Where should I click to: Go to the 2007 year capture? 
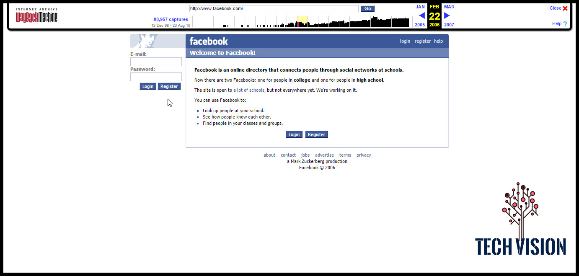tap(449, 25)
